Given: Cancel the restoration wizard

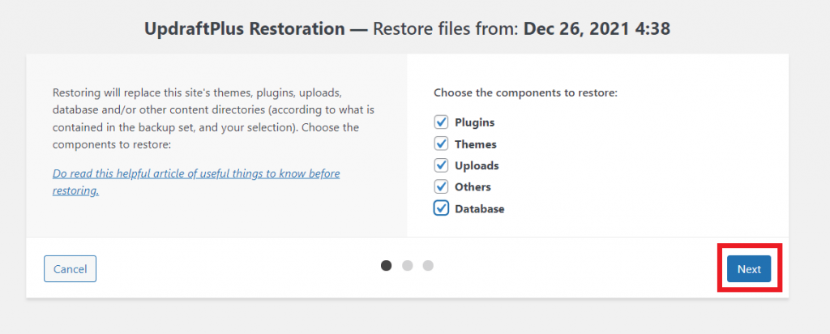Looking at the screenshot, I should click(70, 269).
